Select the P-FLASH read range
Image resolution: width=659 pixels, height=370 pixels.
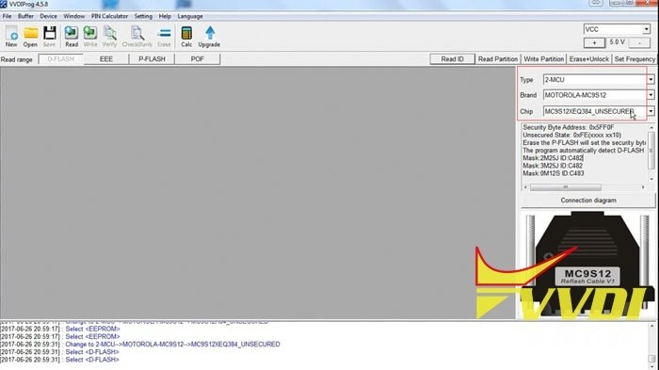[152, 59]
